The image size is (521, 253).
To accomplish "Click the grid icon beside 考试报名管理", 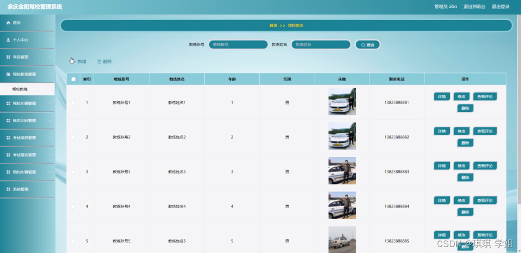I will click(x=9, y=155).
